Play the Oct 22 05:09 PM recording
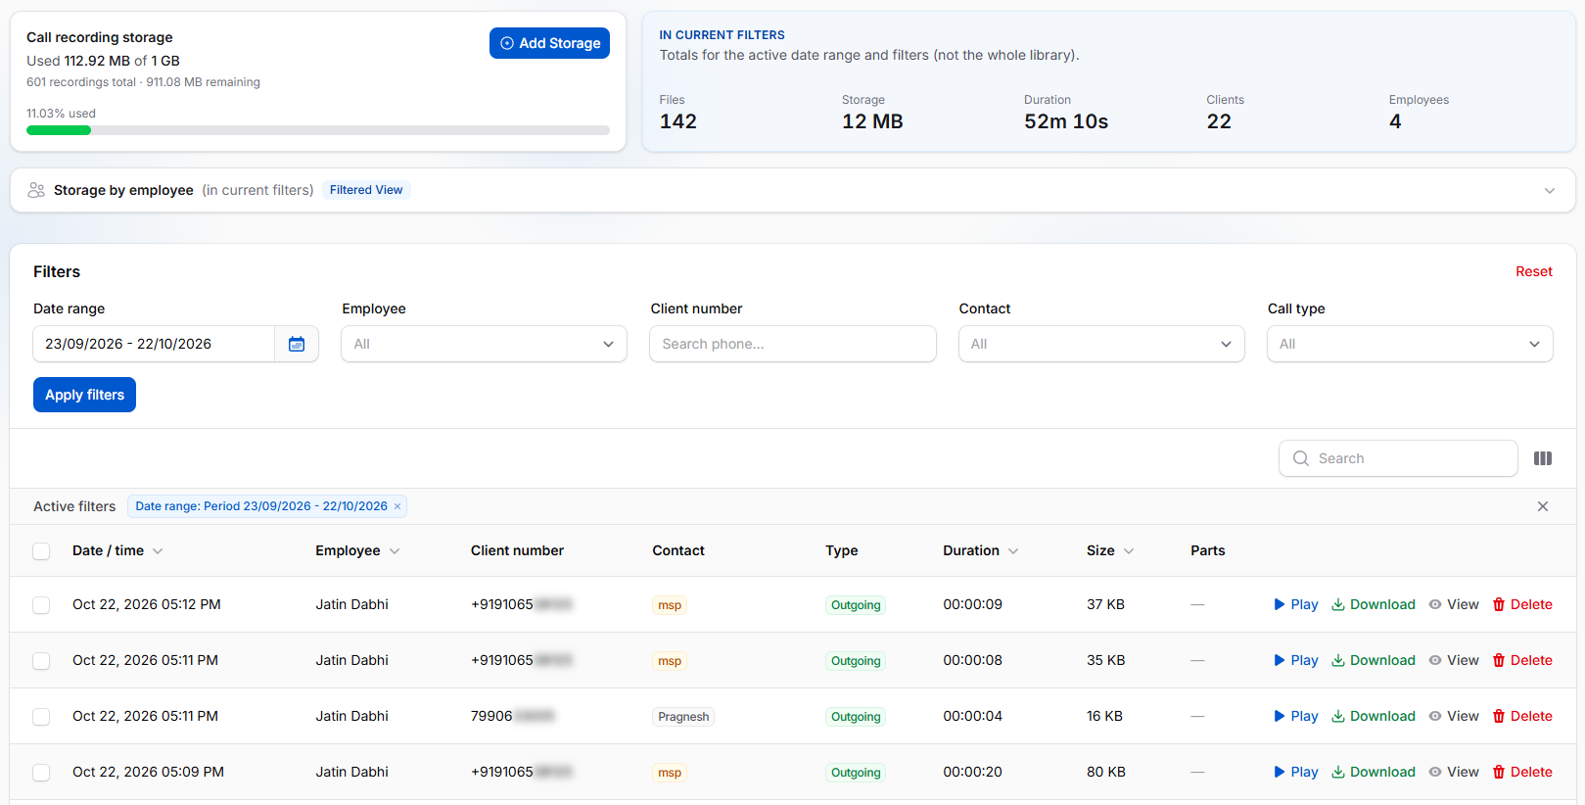The image size is (1585, 805). [x=1295, y=772]
